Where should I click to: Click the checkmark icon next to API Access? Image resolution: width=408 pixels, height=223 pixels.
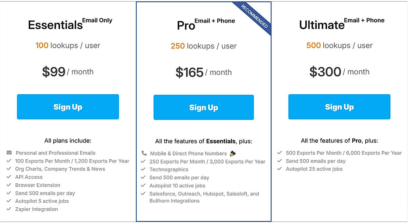(9, 177)
